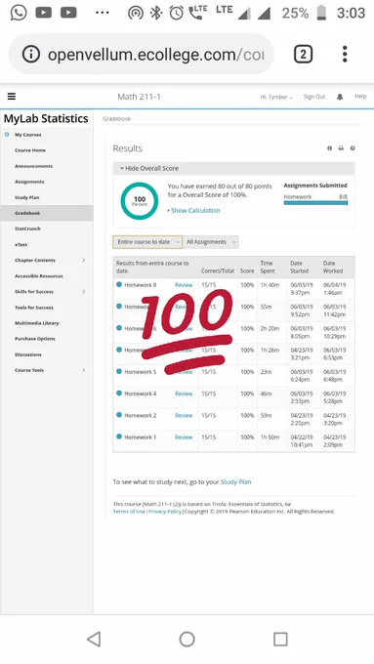Click the help question icon in Results
Viewport: 374px width, 664px height.
pyautogui.click(x=353, y=148)
